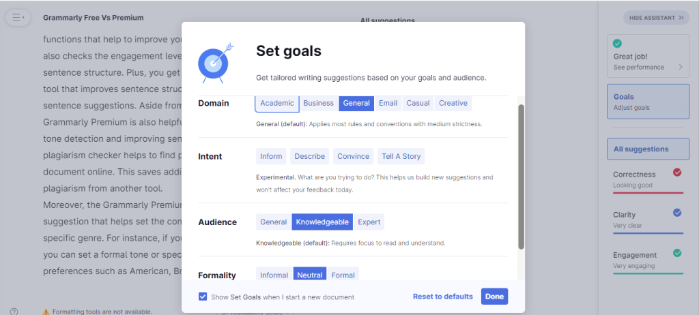This screenshot has width=699, height=315.
Task: Select General domain option
Action: point(356,103)
